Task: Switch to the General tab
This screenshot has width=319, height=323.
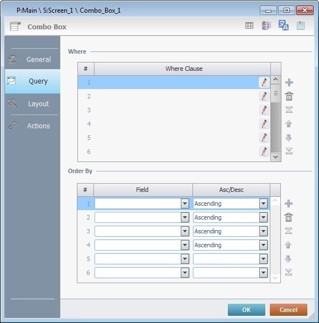Action: [x=33, y=59]
